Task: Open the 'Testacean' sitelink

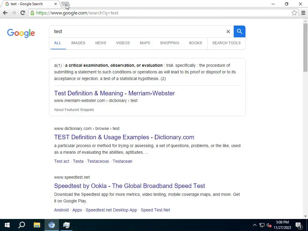Action: coord(122,161)
